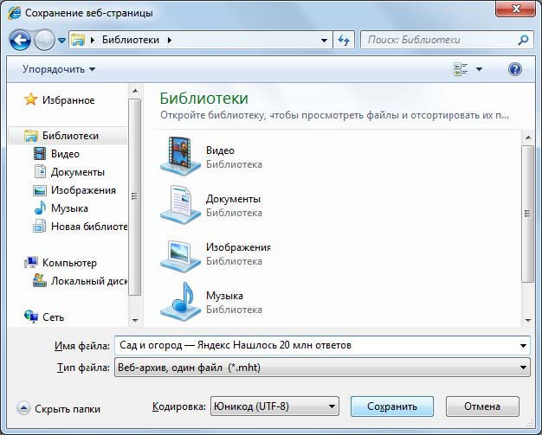This screenshot has height=435, width=542.
Task: Click the large Документы library icon
Action: click(x=180, y=205)
